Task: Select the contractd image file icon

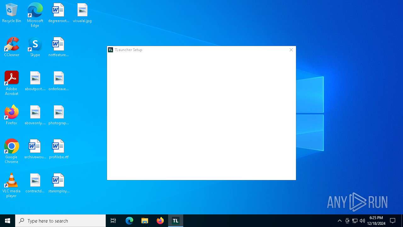Action: tap(35, 183)
